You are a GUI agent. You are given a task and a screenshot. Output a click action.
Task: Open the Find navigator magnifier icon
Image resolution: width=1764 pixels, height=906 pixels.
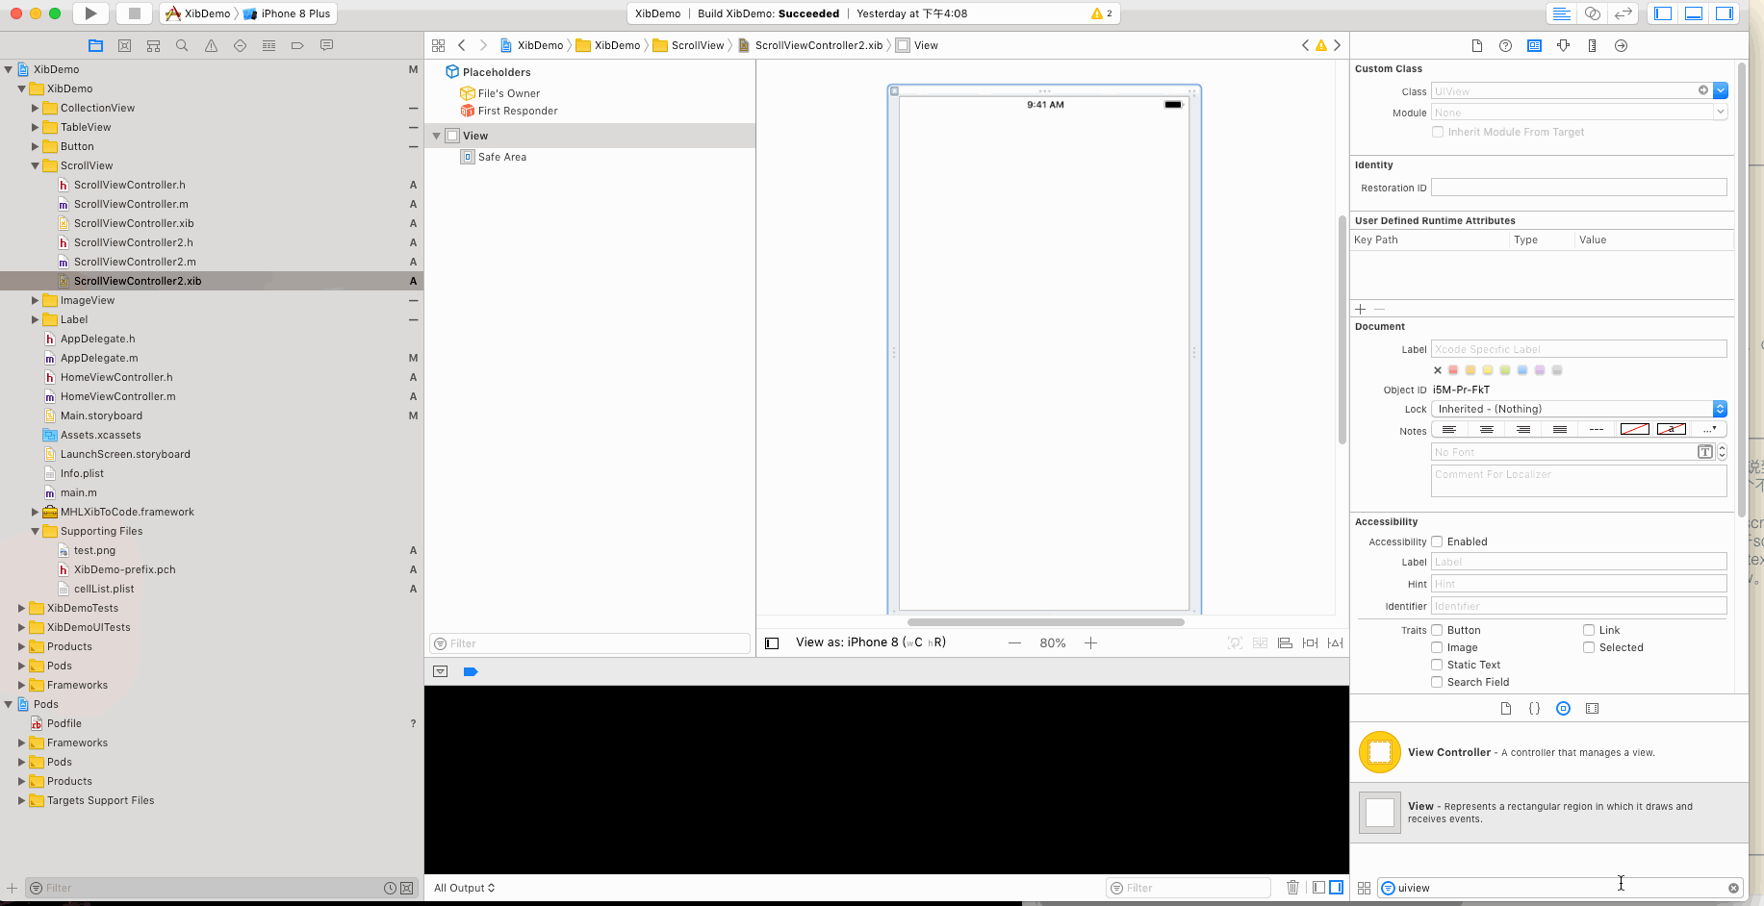click(x=182, y=45)
